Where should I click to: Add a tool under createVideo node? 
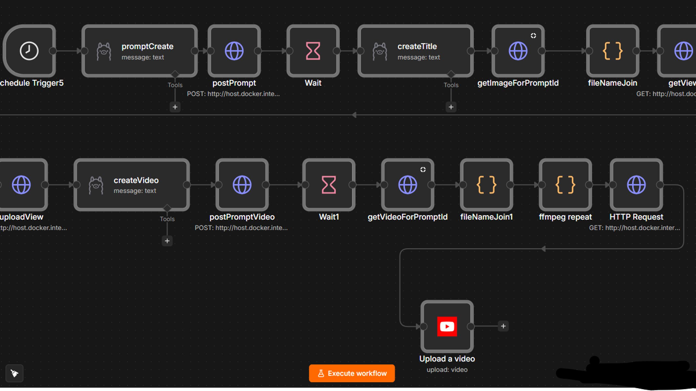[x=167, y=241]
